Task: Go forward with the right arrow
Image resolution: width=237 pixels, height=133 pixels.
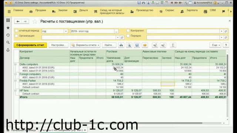Action: point(25,21)
